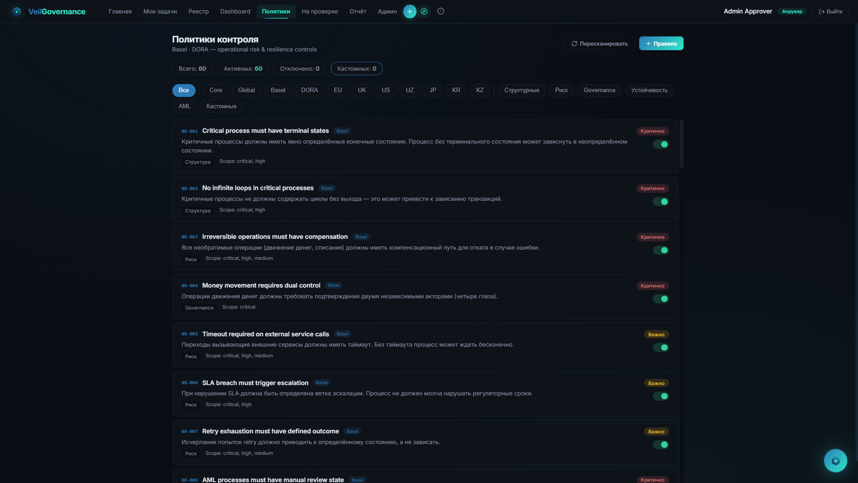Screen dimensions: 858x483
Task: Click the Выйти logout button
Action: tap(830, 11)
